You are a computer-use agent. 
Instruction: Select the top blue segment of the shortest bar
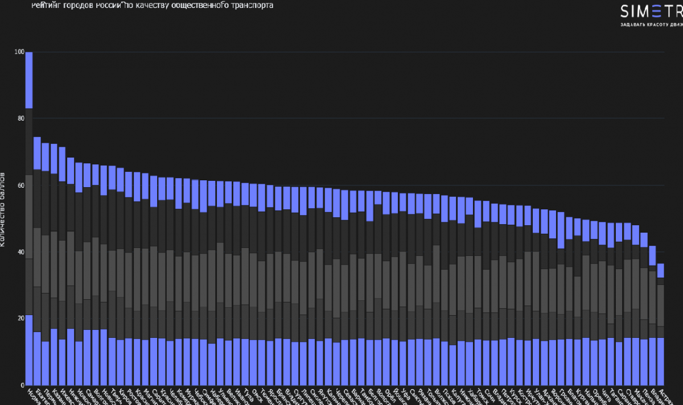click(661, 271)
